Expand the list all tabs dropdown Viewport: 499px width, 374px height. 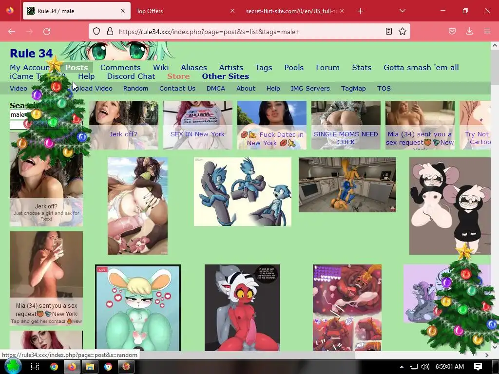pos(402,11)
